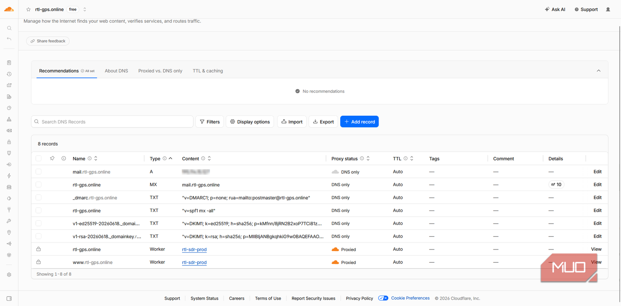Click the sidebar back arrow icon
Screen dimensions: 621x306
coord(9,39)
